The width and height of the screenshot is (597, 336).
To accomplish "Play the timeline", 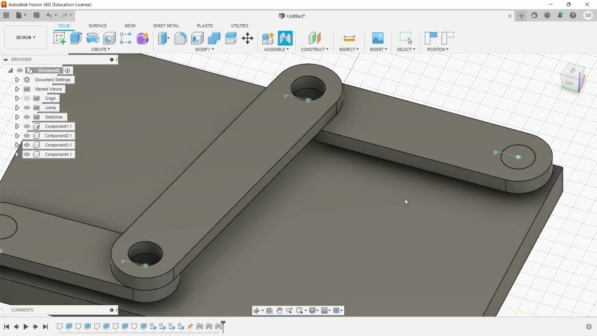I will (x=26, y=327).
